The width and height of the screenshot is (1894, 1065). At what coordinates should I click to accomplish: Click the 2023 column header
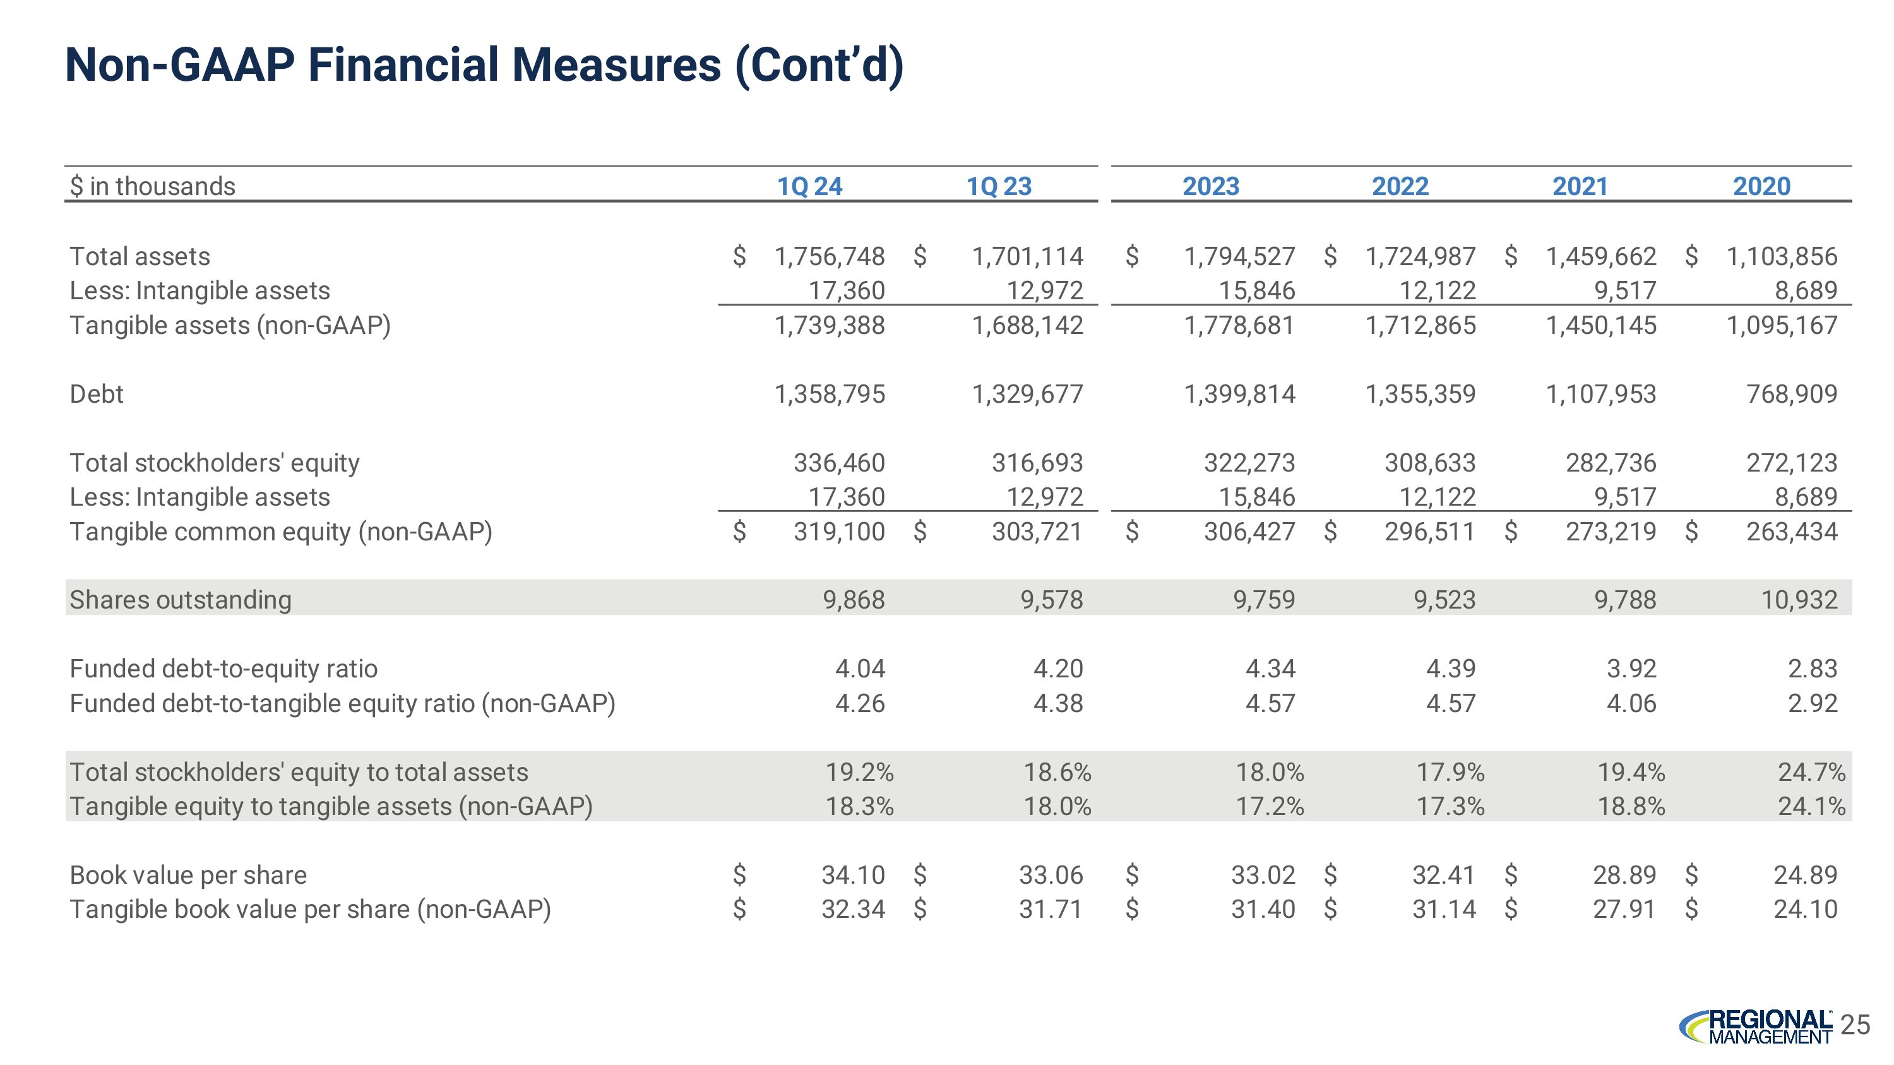1210,186
